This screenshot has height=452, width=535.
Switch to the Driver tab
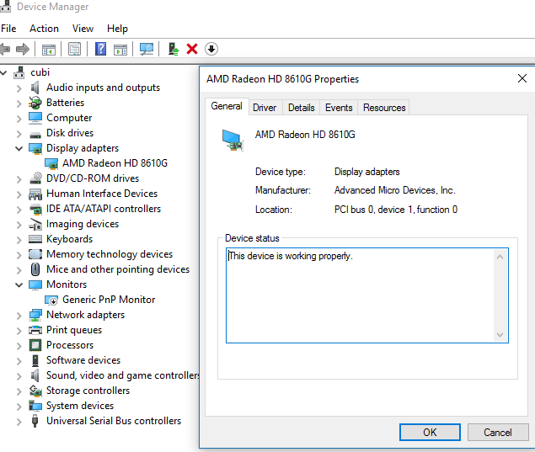coord(265,108)
